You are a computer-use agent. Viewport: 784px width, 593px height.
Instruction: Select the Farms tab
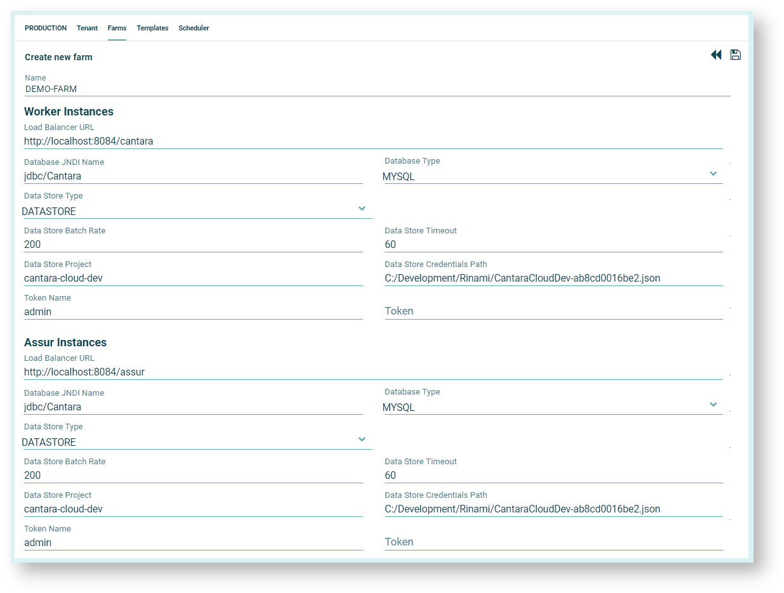117,29
